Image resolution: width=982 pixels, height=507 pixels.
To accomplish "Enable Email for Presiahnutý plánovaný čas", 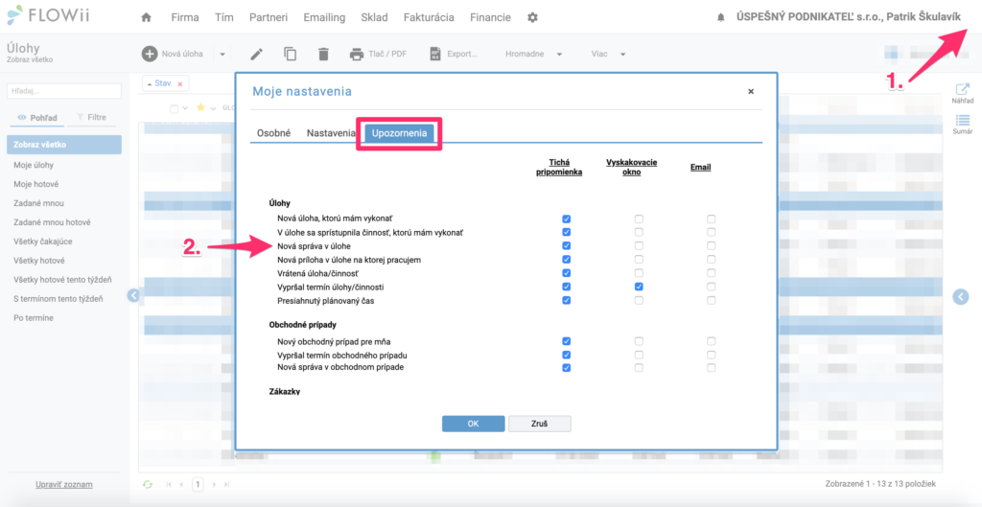I will (x=711, y=300).
